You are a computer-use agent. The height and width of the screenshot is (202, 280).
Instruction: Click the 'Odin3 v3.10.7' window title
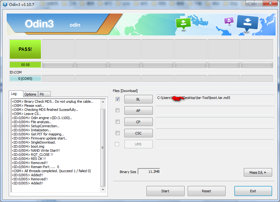[22, 5]
